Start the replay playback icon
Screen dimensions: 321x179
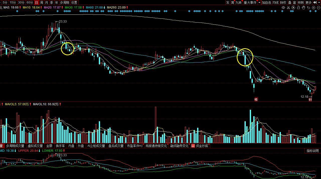pos(293,7)
